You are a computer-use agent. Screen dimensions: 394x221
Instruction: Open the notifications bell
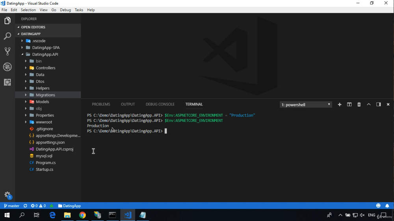click(x=387, y=206)
